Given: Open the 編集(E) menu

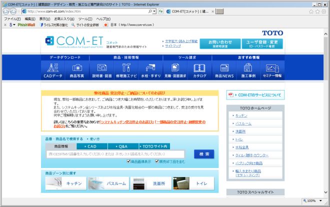Looking at the screenshot, I should click(30, 19).
